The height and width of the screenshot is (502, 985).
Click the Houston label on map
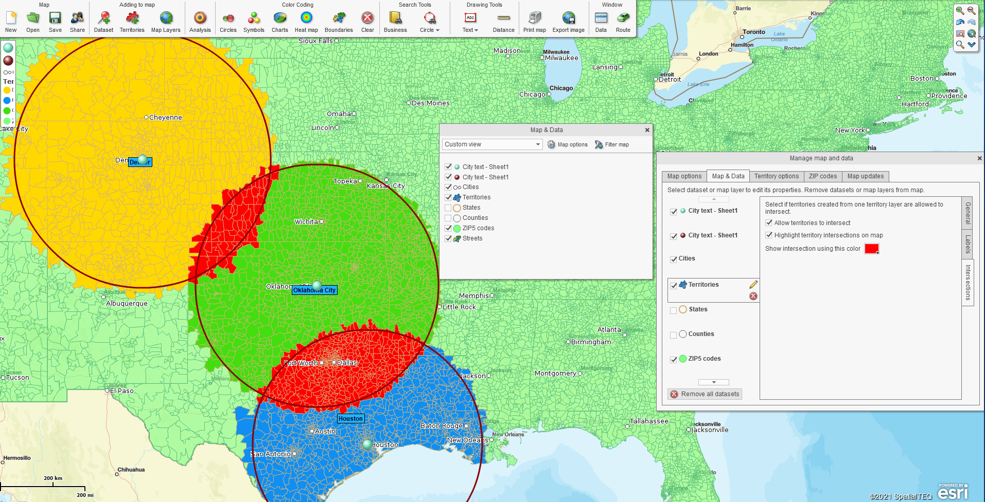350,419
